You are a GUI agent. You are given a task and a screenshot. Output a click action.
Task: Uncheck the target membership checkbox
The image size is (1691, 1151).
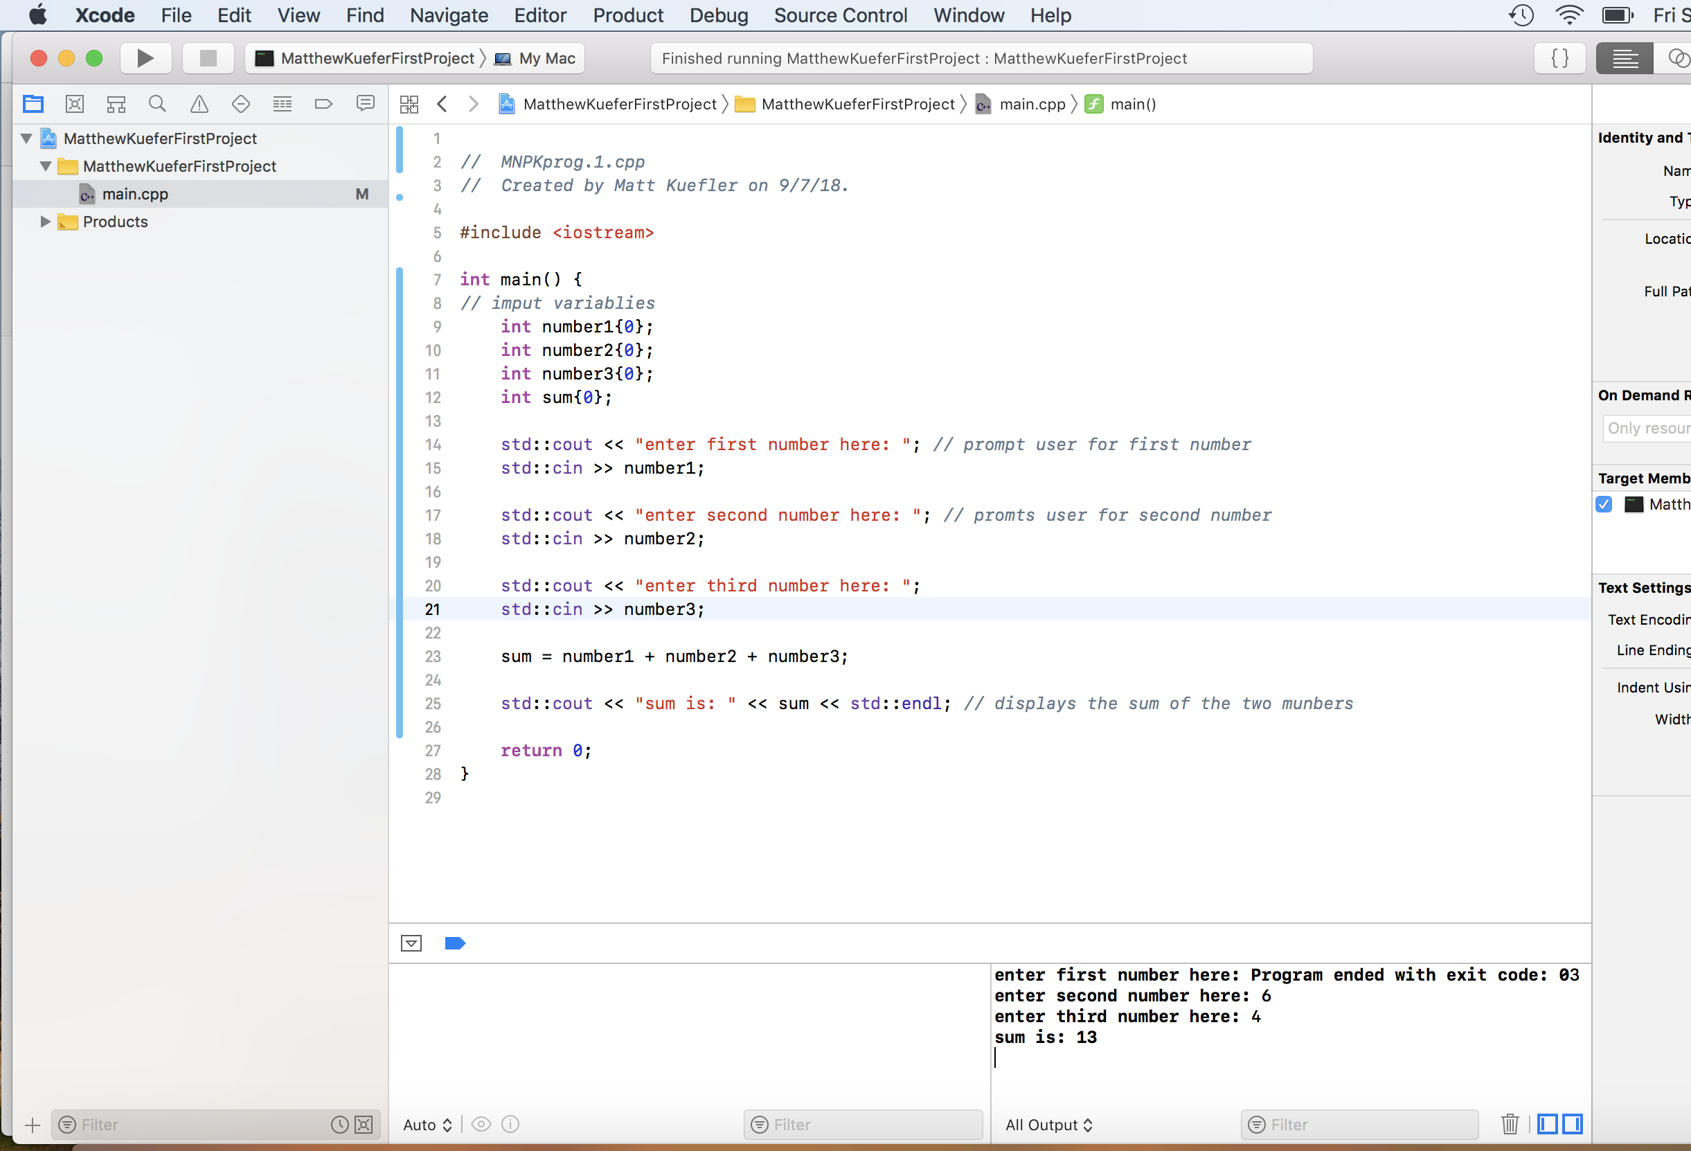click(x=1604, y=504)
